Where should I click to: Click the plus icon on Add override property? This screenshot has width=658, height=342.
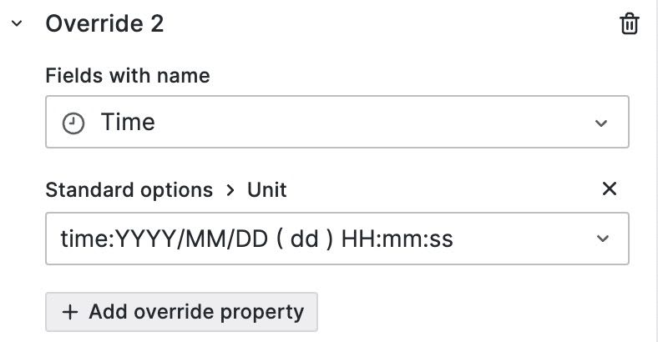click(x=70, y=313)
